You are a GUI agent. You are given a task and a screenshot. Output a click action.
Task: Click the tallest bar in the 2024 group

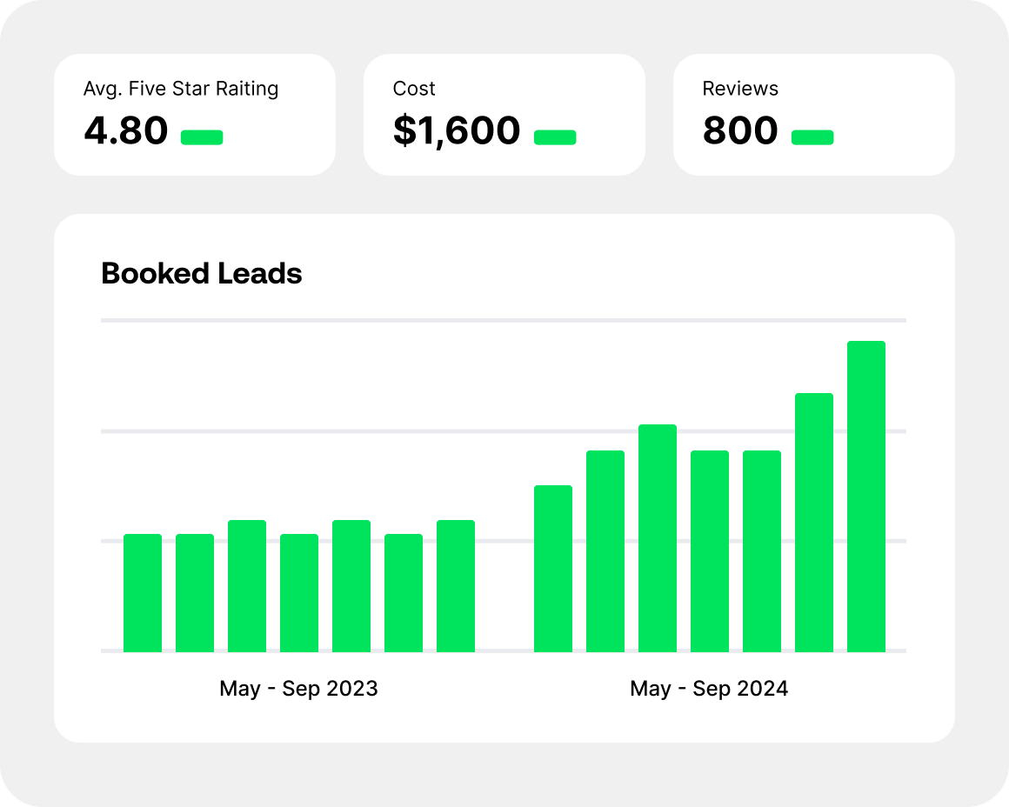tap(866, 496)
